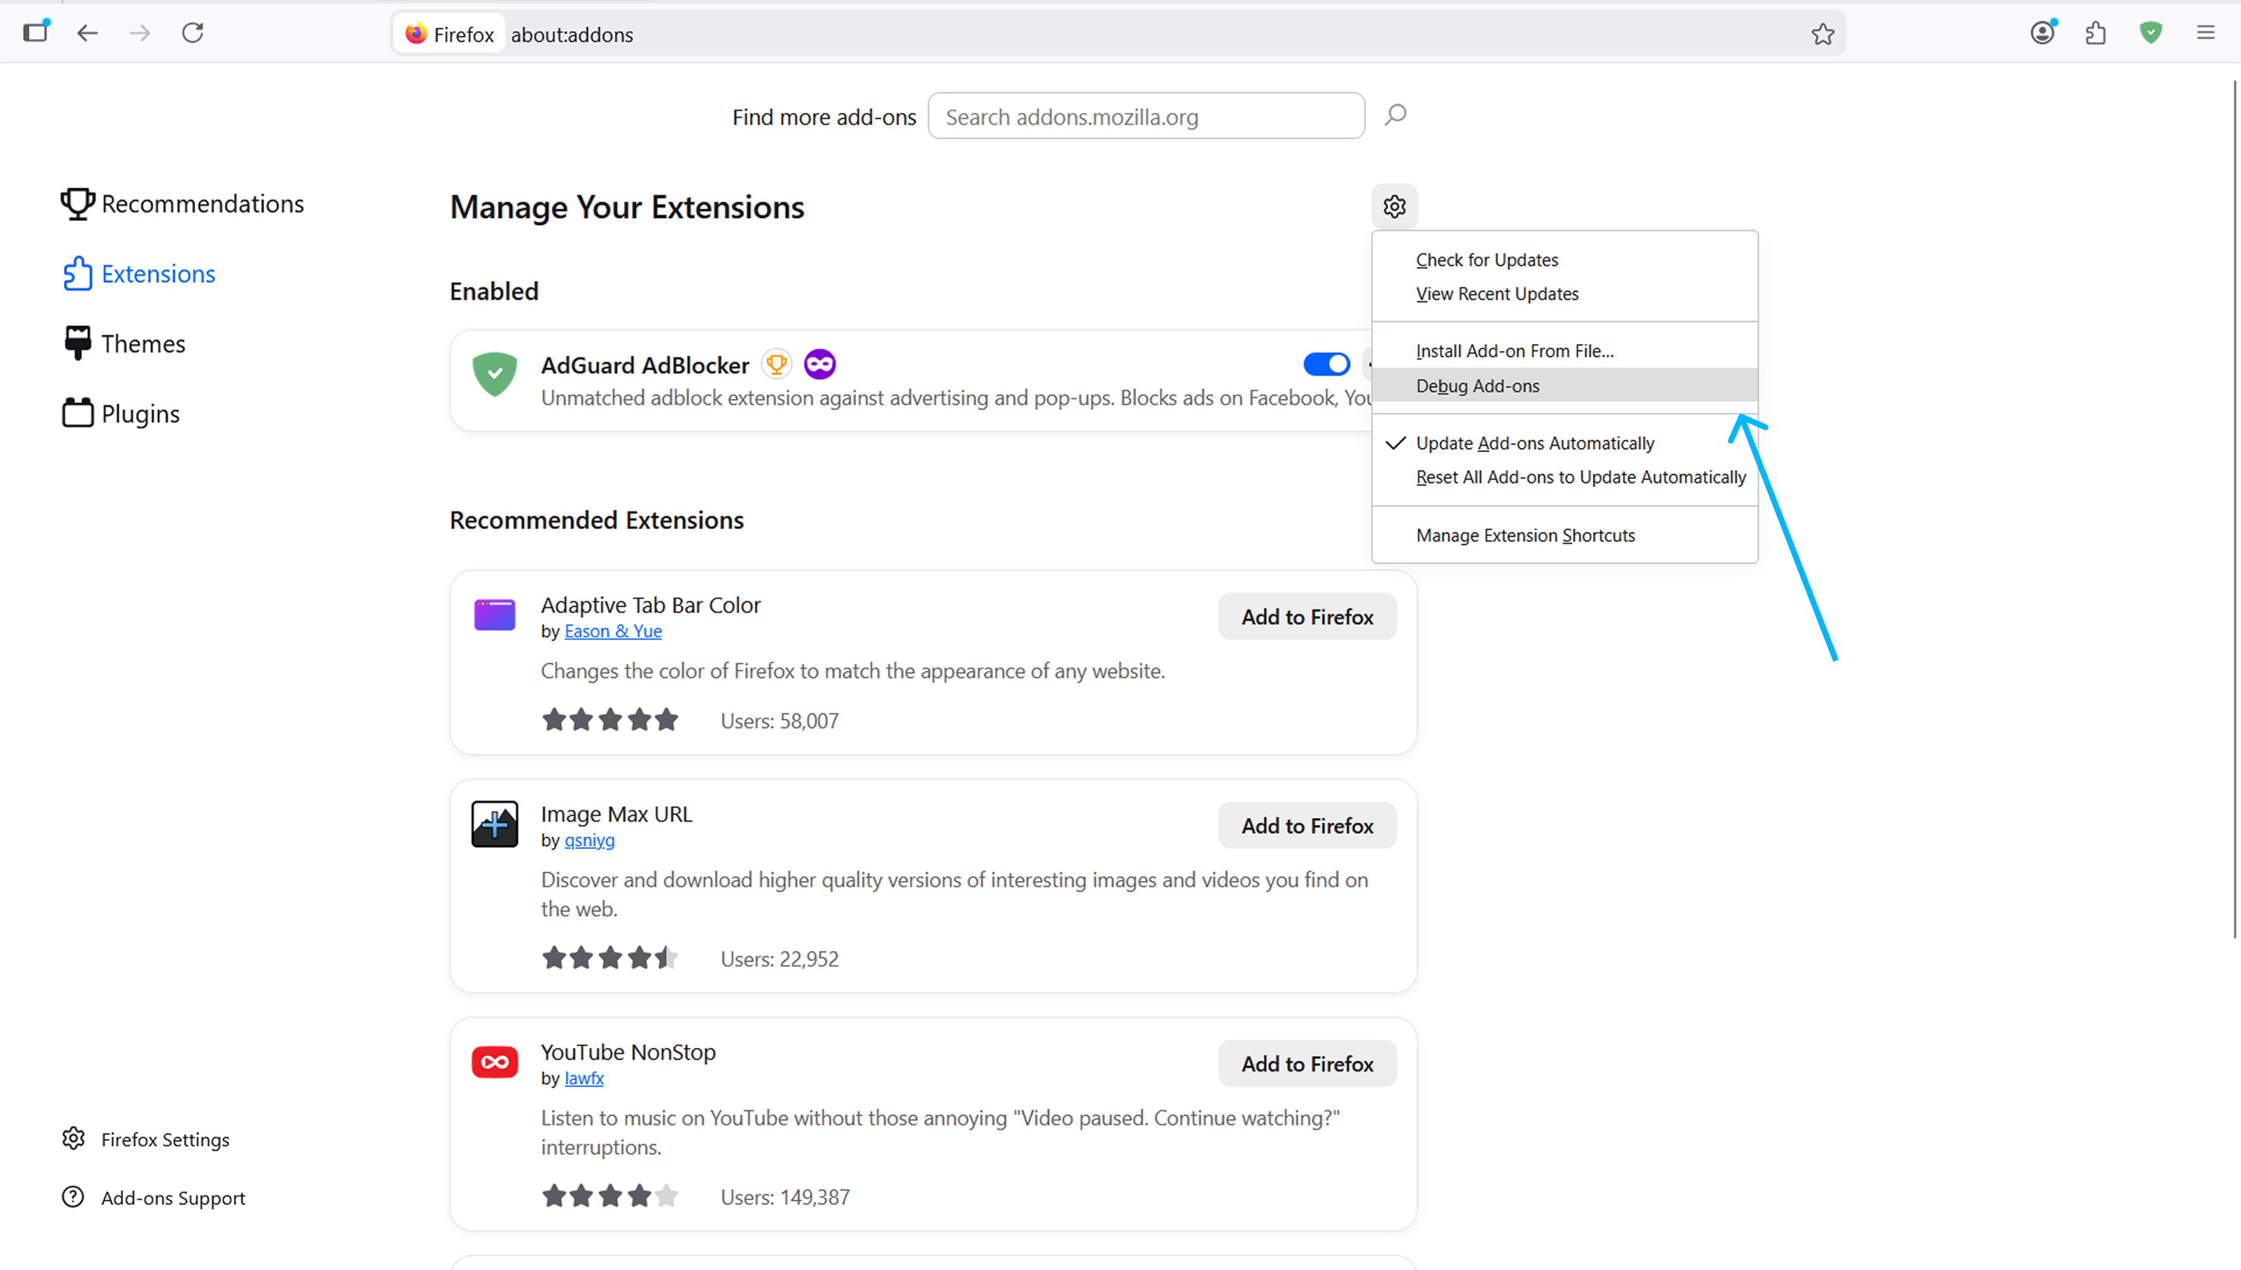
Task: Click the Image Max URL title
Action: point(616,814)
